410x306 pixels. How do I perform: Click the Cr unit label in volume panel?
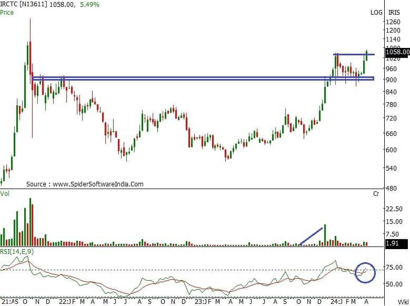(376, 194)
